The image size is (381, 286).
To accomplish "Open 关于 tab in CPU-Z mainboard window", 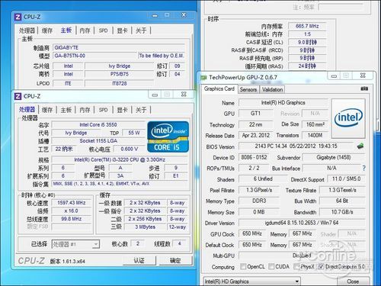I will 141,31.
